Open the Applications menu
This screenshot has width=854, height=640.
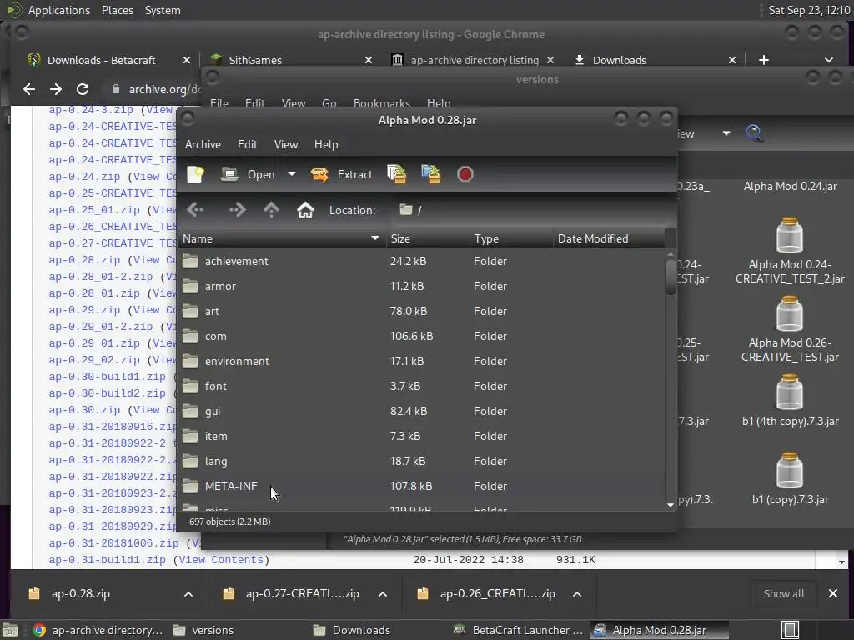[59, 10]
